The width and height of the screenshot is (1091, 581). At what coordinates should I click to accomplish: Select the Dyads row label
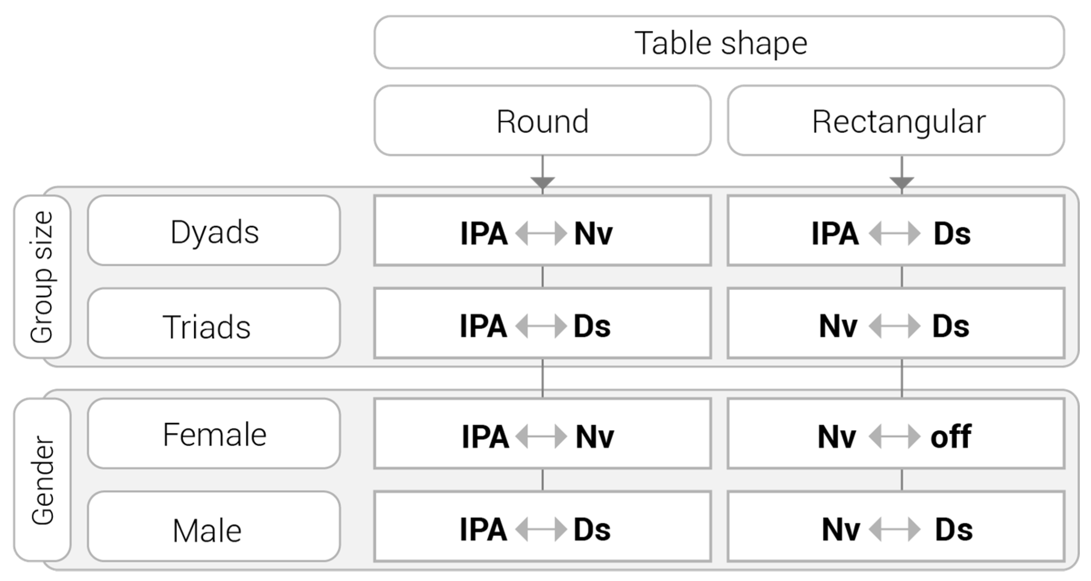click(x=214, y=231)
